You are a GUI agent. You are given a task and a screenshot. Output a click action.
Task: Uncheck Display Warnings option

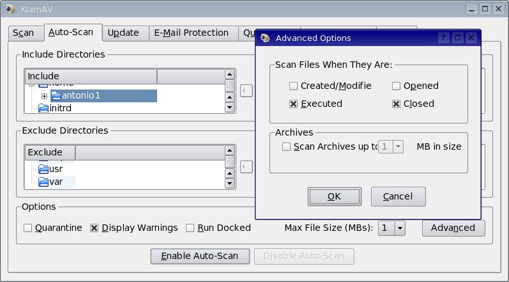(94, 228)
